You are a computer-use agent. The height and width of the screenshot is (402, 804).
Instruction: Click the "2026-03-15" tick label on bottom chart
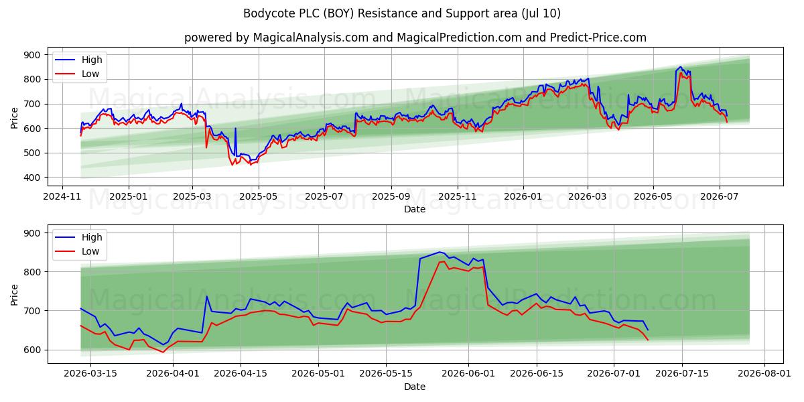91,374
